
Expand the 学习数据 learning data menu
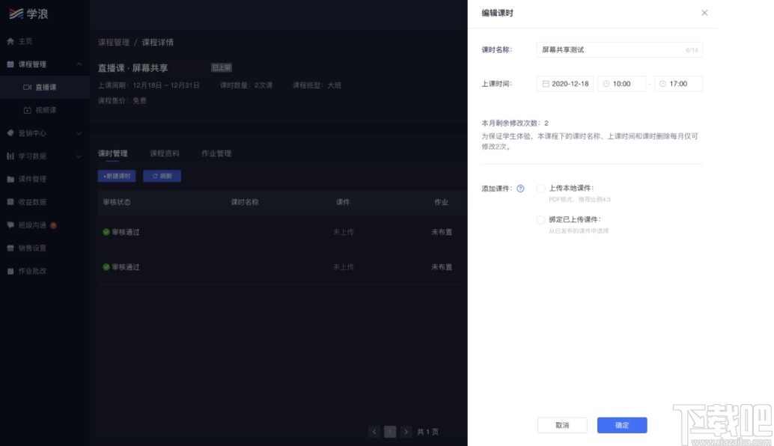[x=79, y=156]
